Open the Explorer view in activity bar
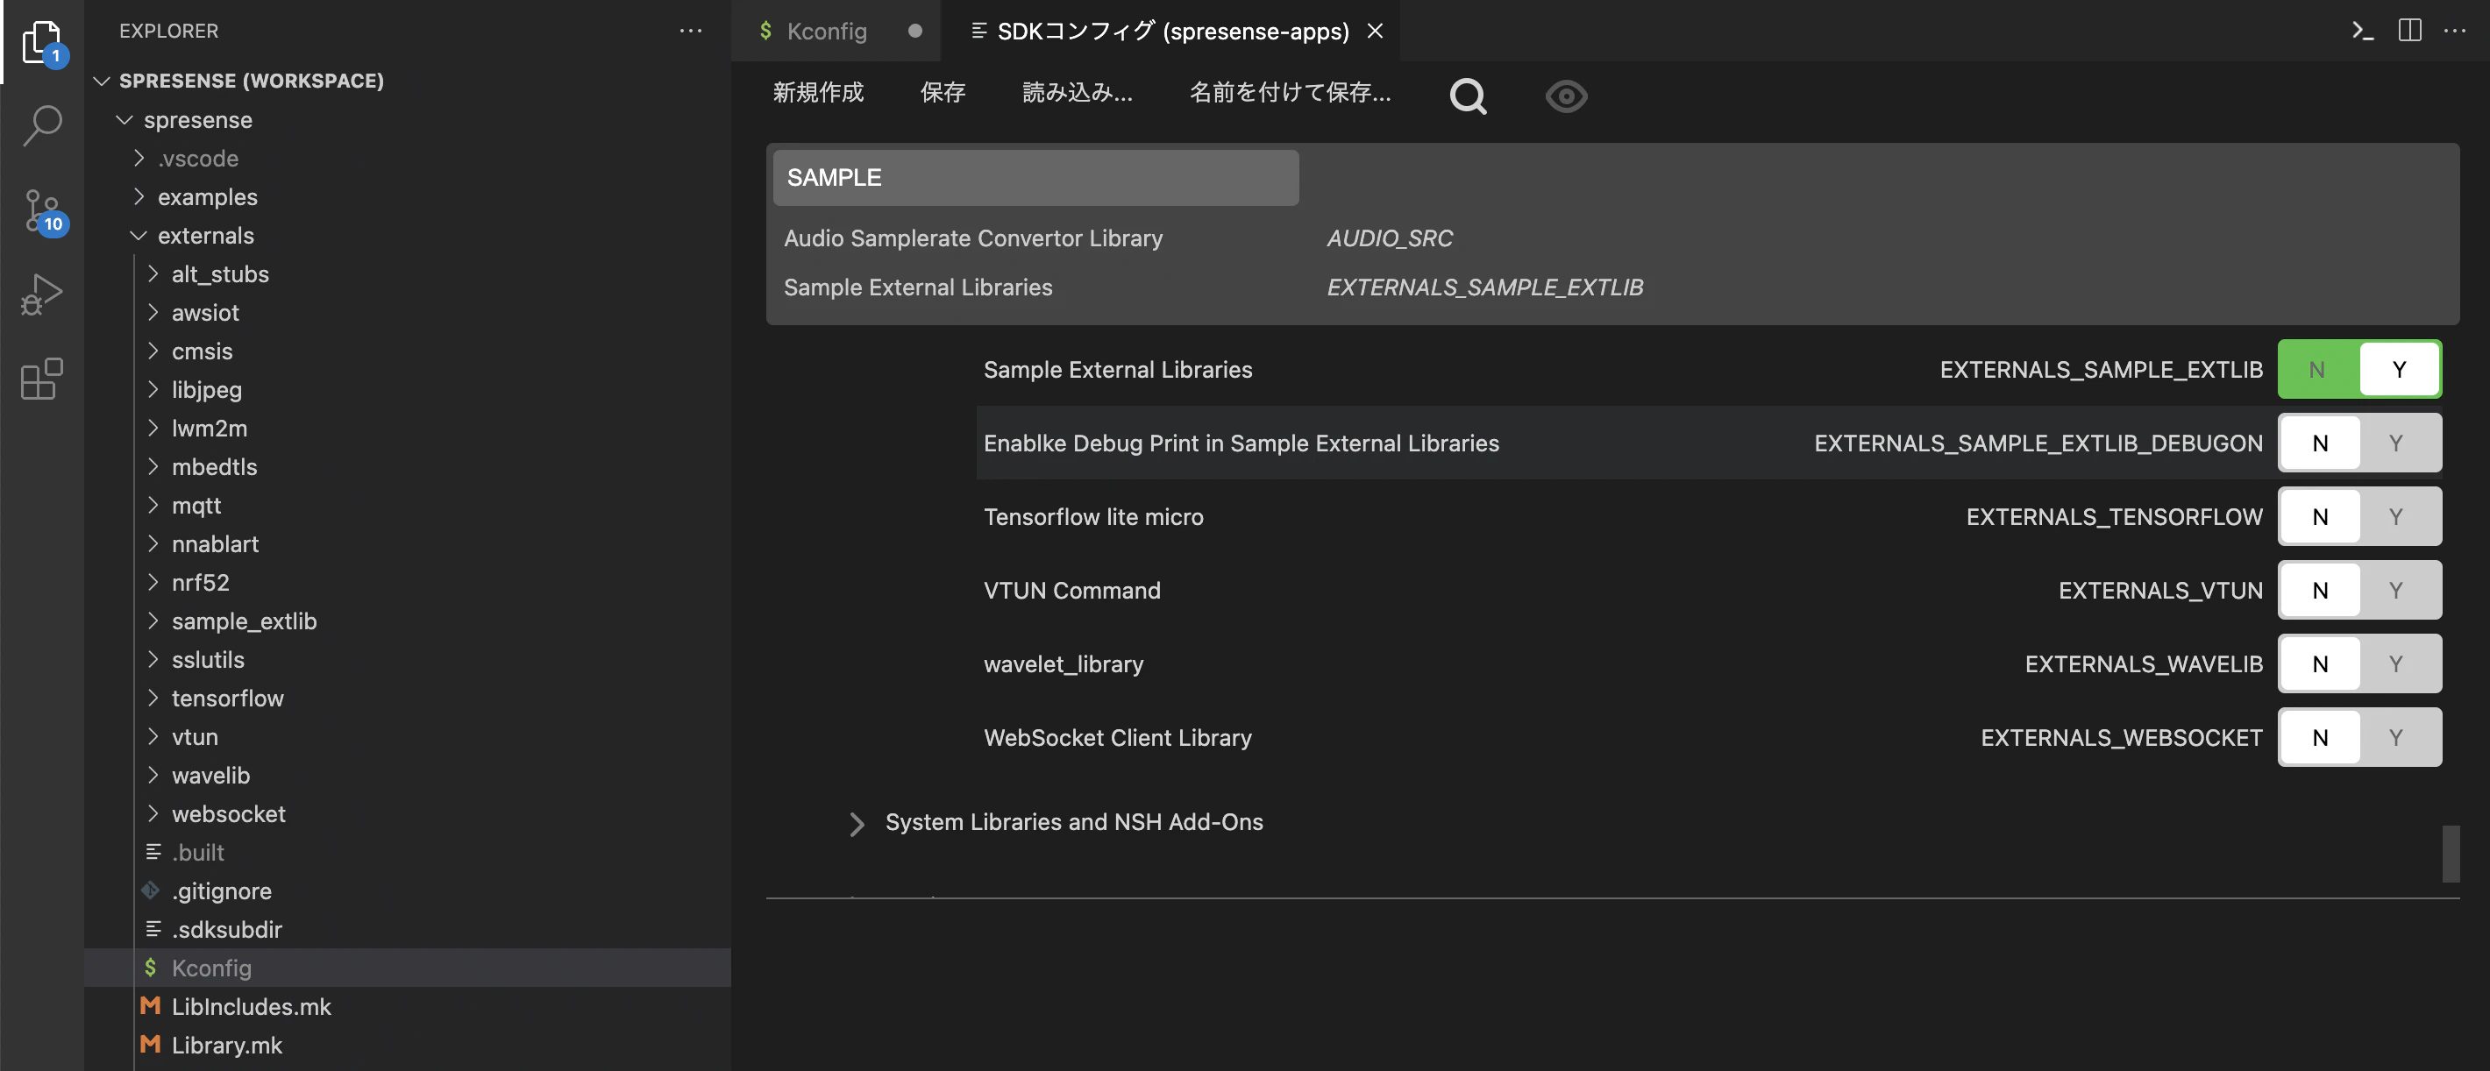2490x1071 pixels. pyautogui.click(x=41, y=41)
